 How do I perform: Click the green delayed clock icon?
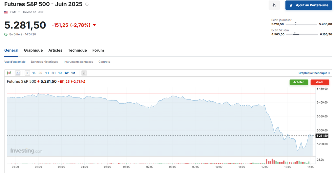click(x=6, y=34)
